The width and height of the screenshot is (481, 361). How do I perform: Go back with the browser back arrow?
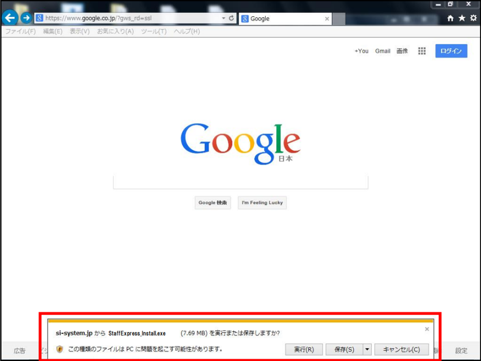10,18
